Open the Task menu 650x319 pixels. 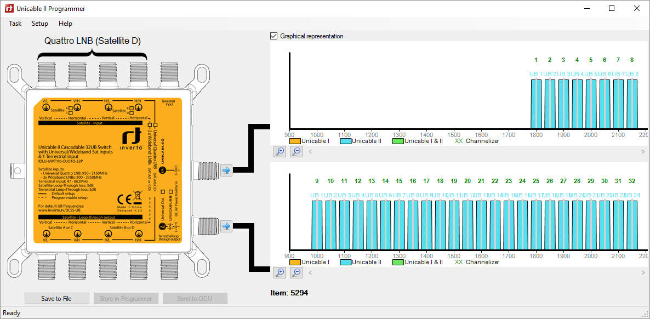(15, 24)
